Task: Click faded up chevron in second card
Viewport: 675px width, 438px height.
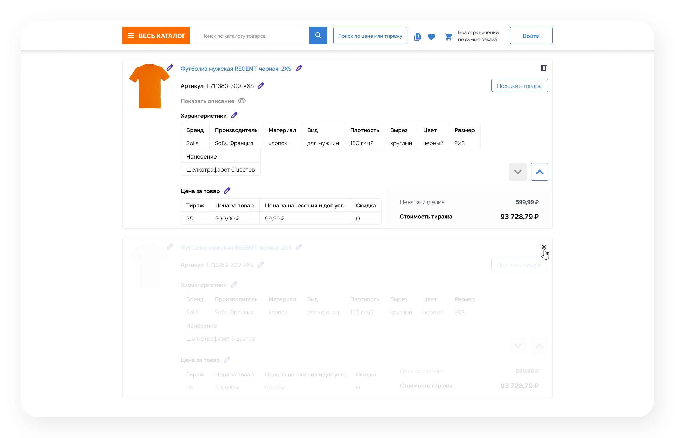Action: coord(540,346)
